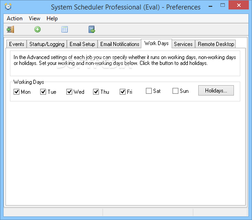
Task: Enable the Sun working day checkbox
Action: coord(175,91)
